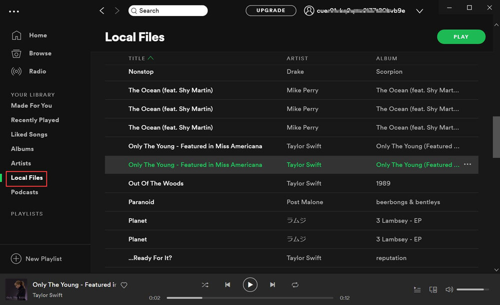The image size is (500, 305).
Task: Click the vertical scrollbar thumb
Action: click(496, 137)
